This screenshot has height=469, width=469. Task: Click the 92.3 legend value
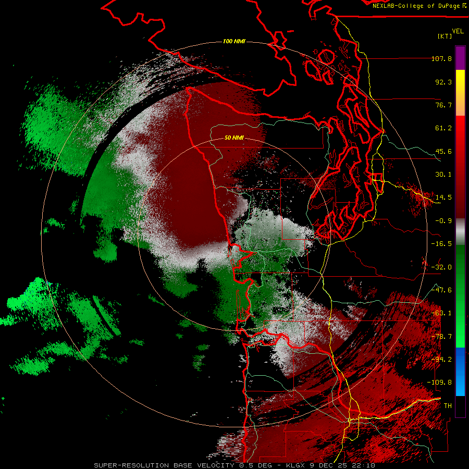tap(443, 82)
